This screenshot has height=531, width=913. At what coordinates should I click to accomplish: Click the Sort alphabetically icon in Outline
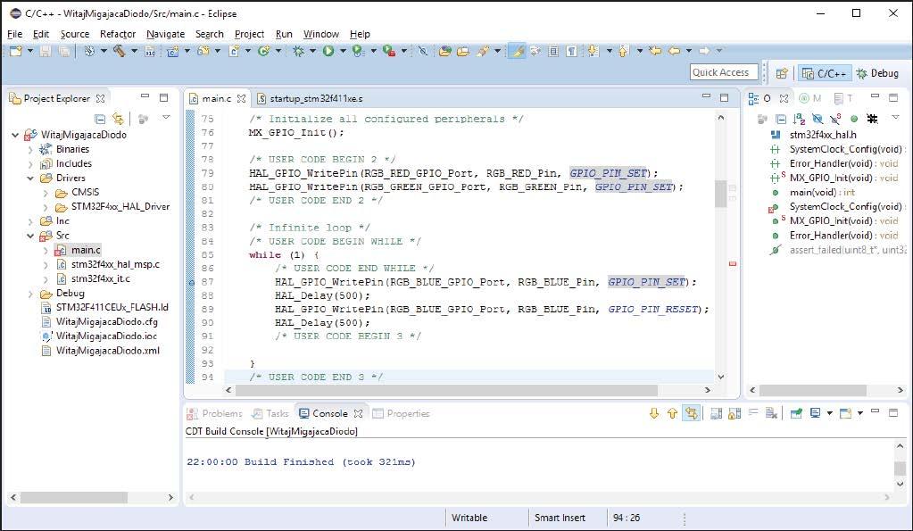click(x=799, y=119)
